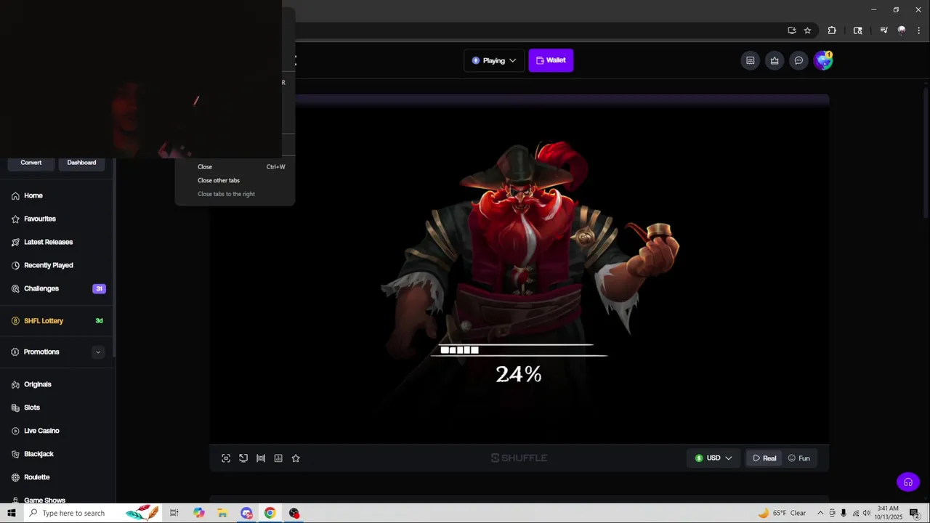Open the user avatar with notification badge
Viewport: 930px width, 523px height.
pos(822,60)
